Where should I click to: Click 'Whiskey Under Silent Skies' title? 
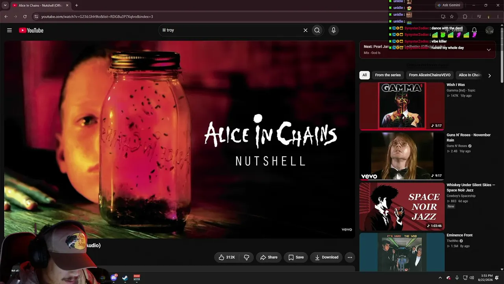471,188
